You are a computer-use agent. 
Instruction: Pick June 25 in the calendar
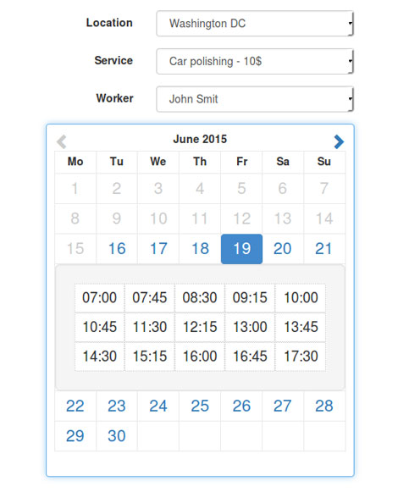click(x=200, y=406)
